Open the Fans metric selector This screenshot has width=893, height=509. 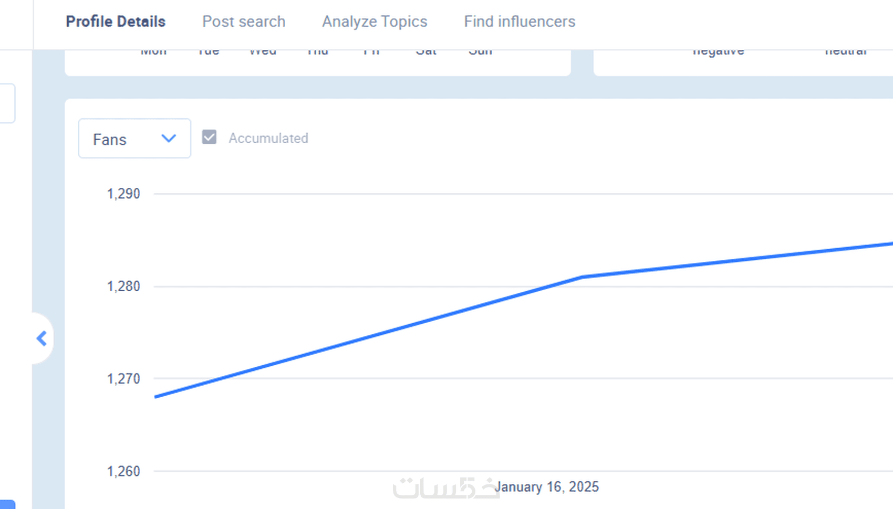coord(134,139)
